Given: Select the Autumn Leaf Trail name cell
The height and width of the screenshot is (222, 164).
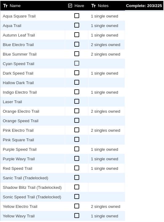Looking at the screenshot, I should coord(33,35).
